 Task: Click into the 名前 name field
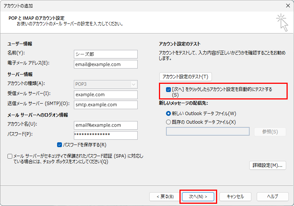click(x=106, y=54)
